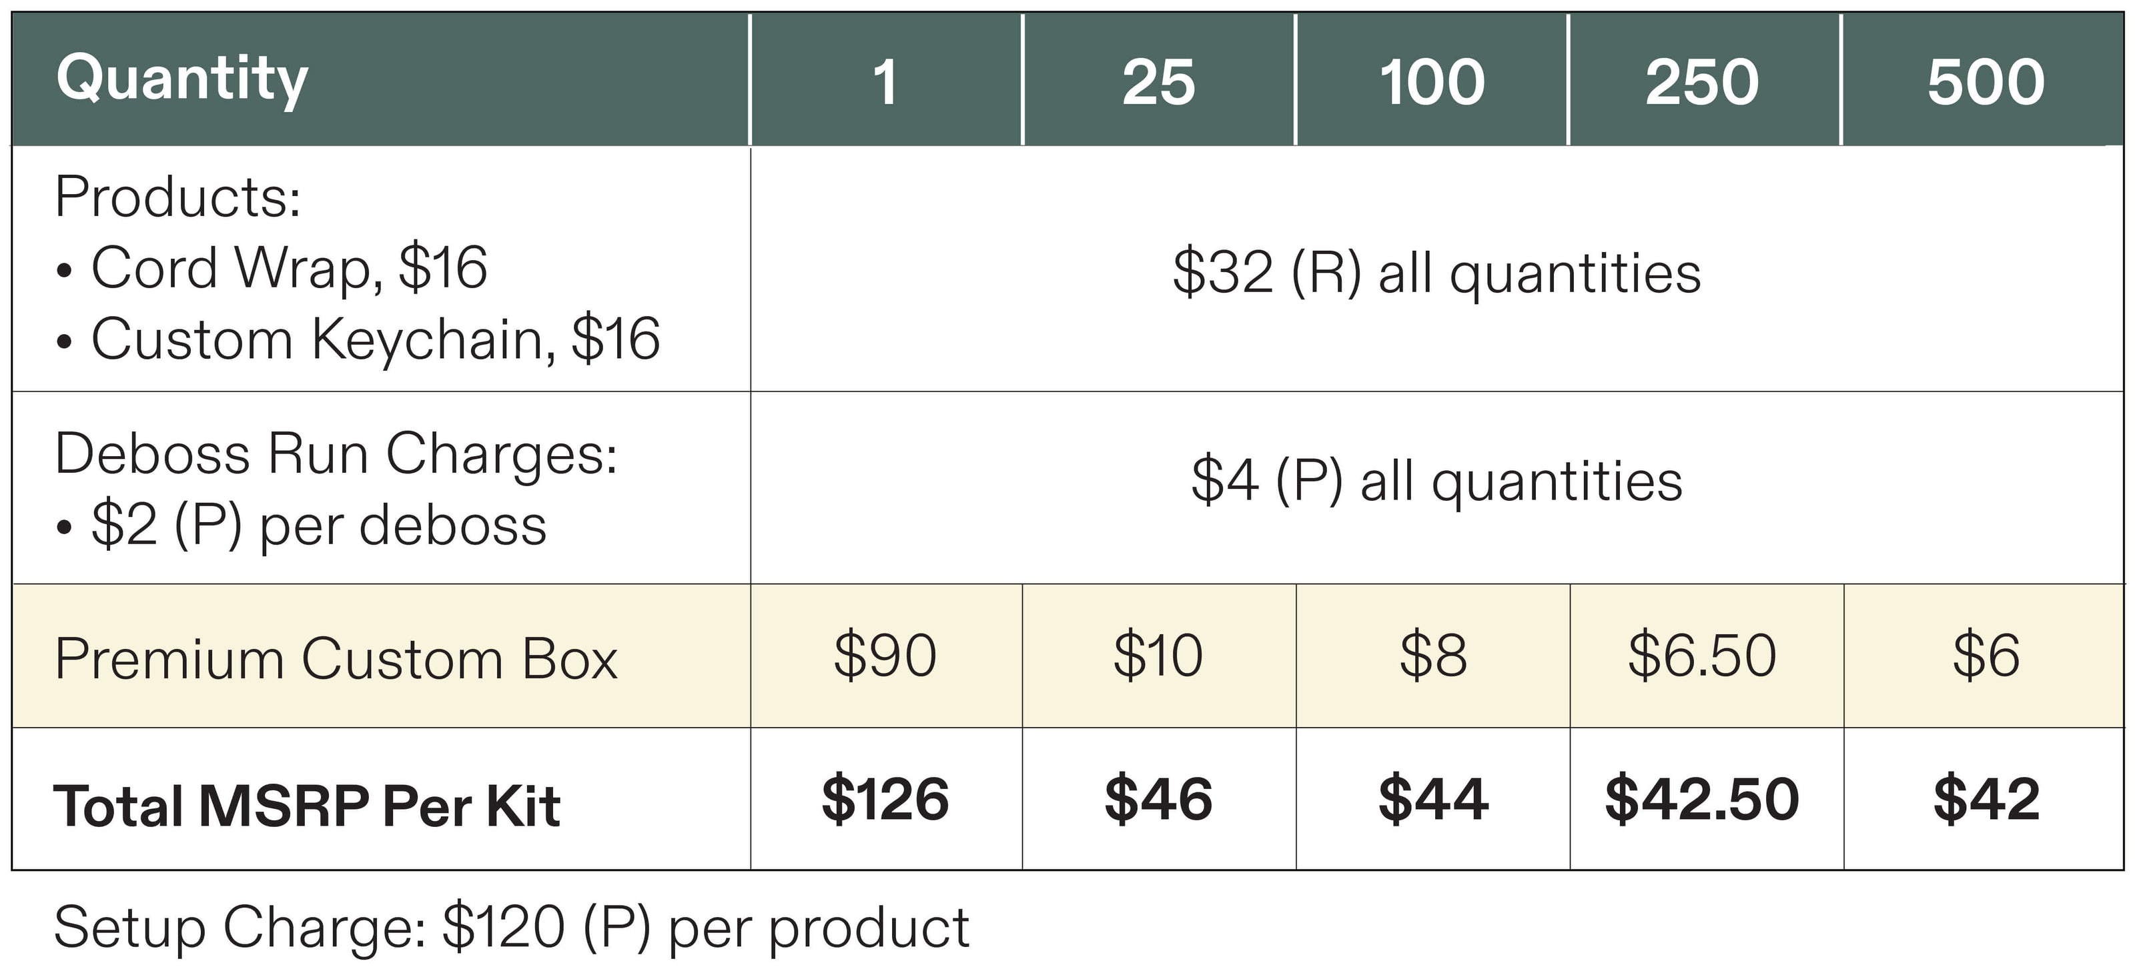Select the quantity 100 column header
Viewport: 2135px width, 975px height.
click(x=1432, y=79)
